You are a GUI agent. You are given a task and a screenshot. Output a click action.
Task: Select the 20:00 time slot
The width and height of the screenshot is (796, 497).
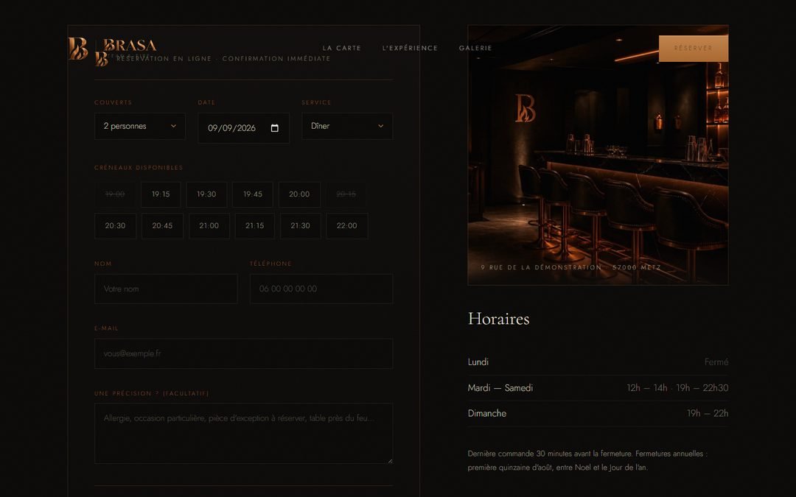[x=299, y=194]
